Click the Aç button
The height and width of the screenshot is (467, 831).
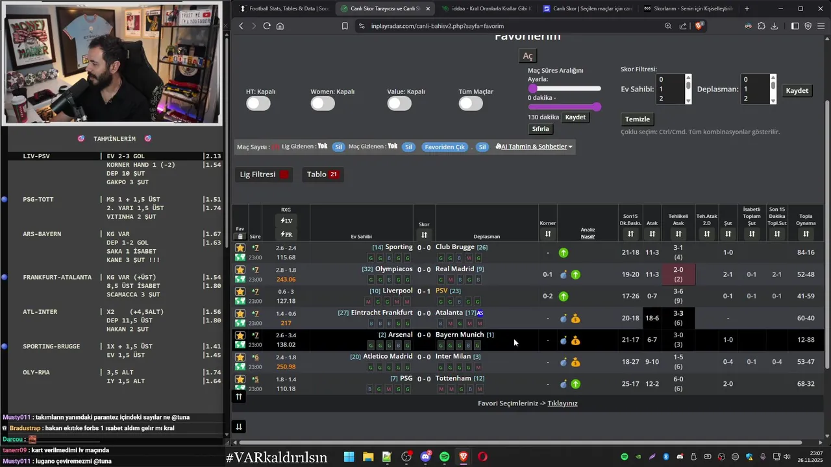[x=528, y=56]
